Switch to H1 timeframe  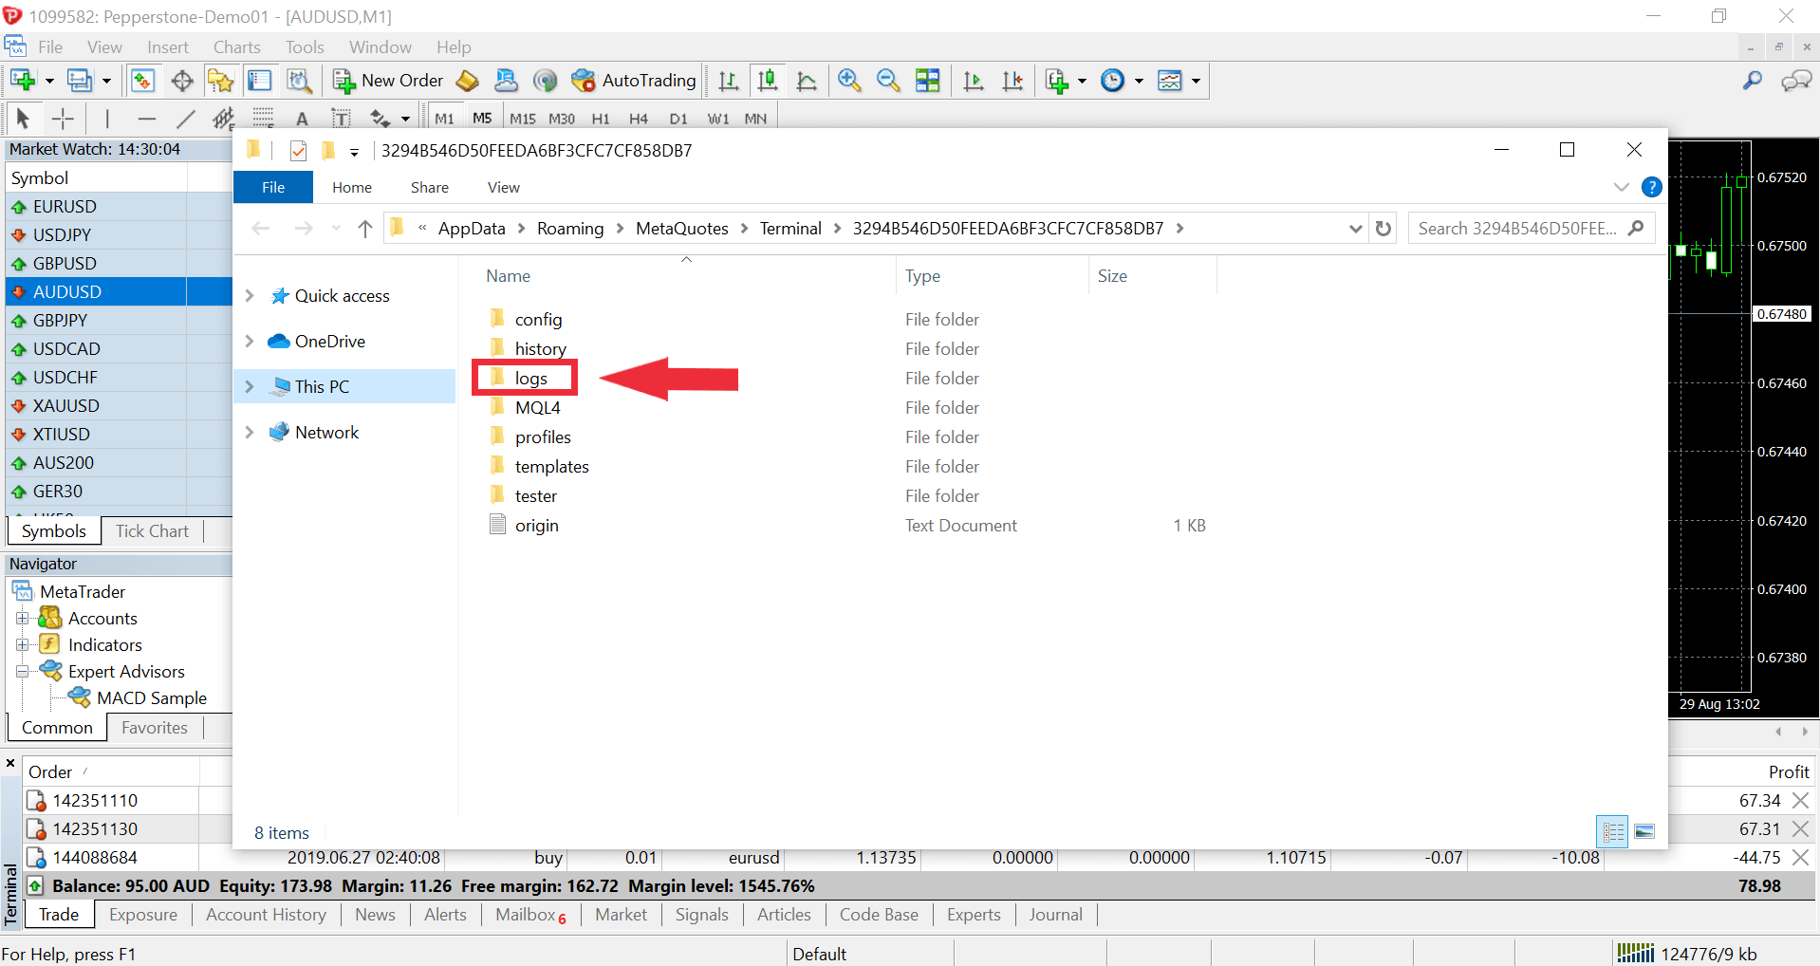(x=600, y=119)
